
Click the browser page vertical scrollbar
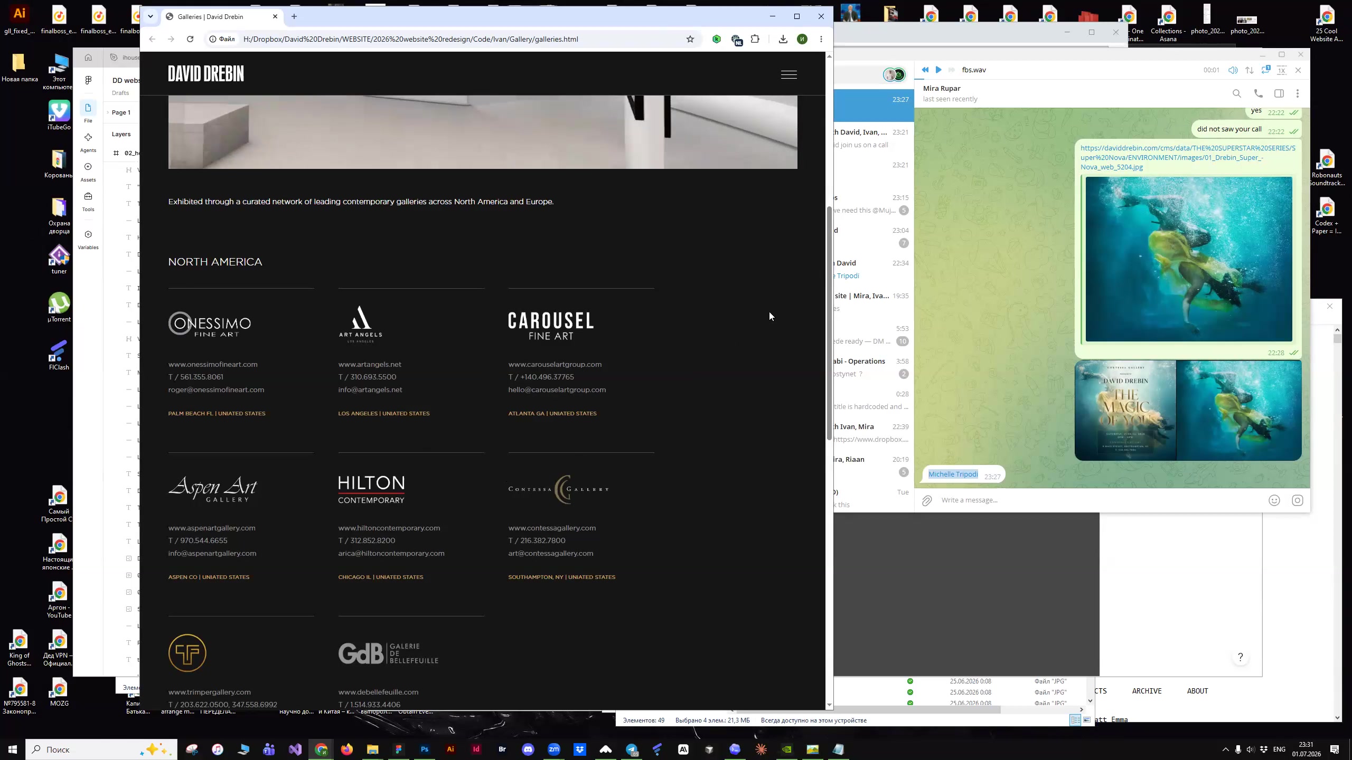click(x=829, y=323)
